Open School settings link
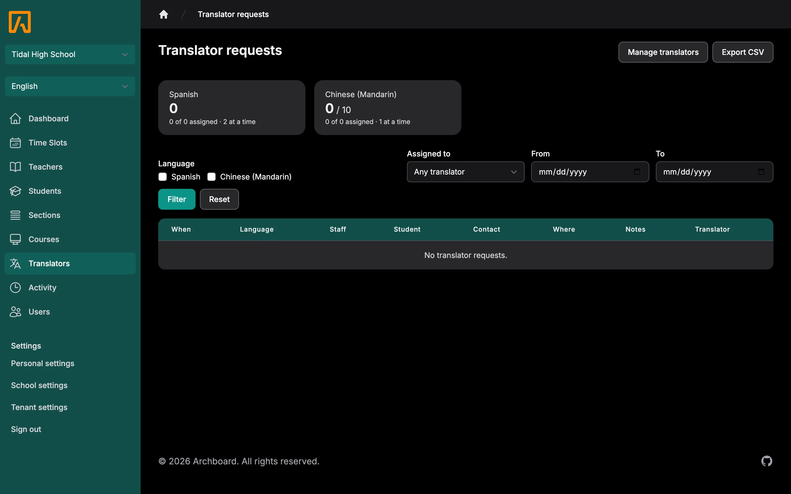This screenshot has width=791, height=494. [39, 386]
